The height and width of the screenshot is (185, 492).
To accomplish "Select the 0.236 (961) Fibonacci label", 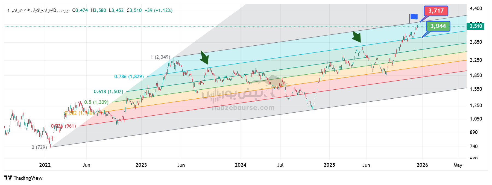I will (x=63, y=126).
